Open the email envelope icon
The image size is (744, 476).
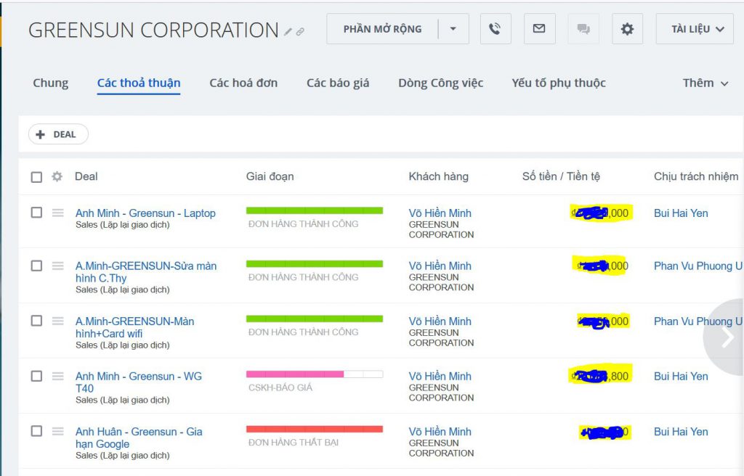[539, 29]
